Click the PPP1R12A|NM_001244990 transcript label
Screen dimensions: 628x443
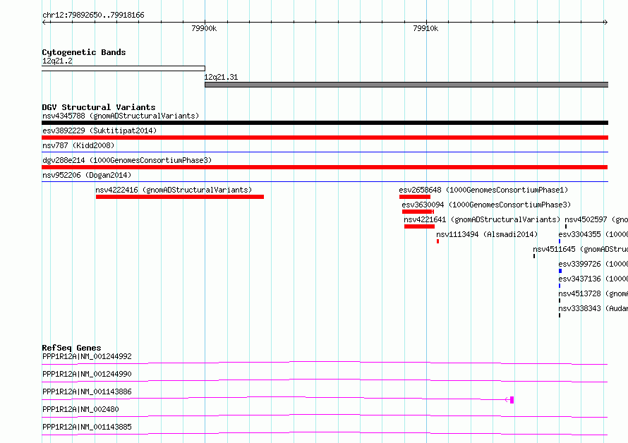point(87,374)
